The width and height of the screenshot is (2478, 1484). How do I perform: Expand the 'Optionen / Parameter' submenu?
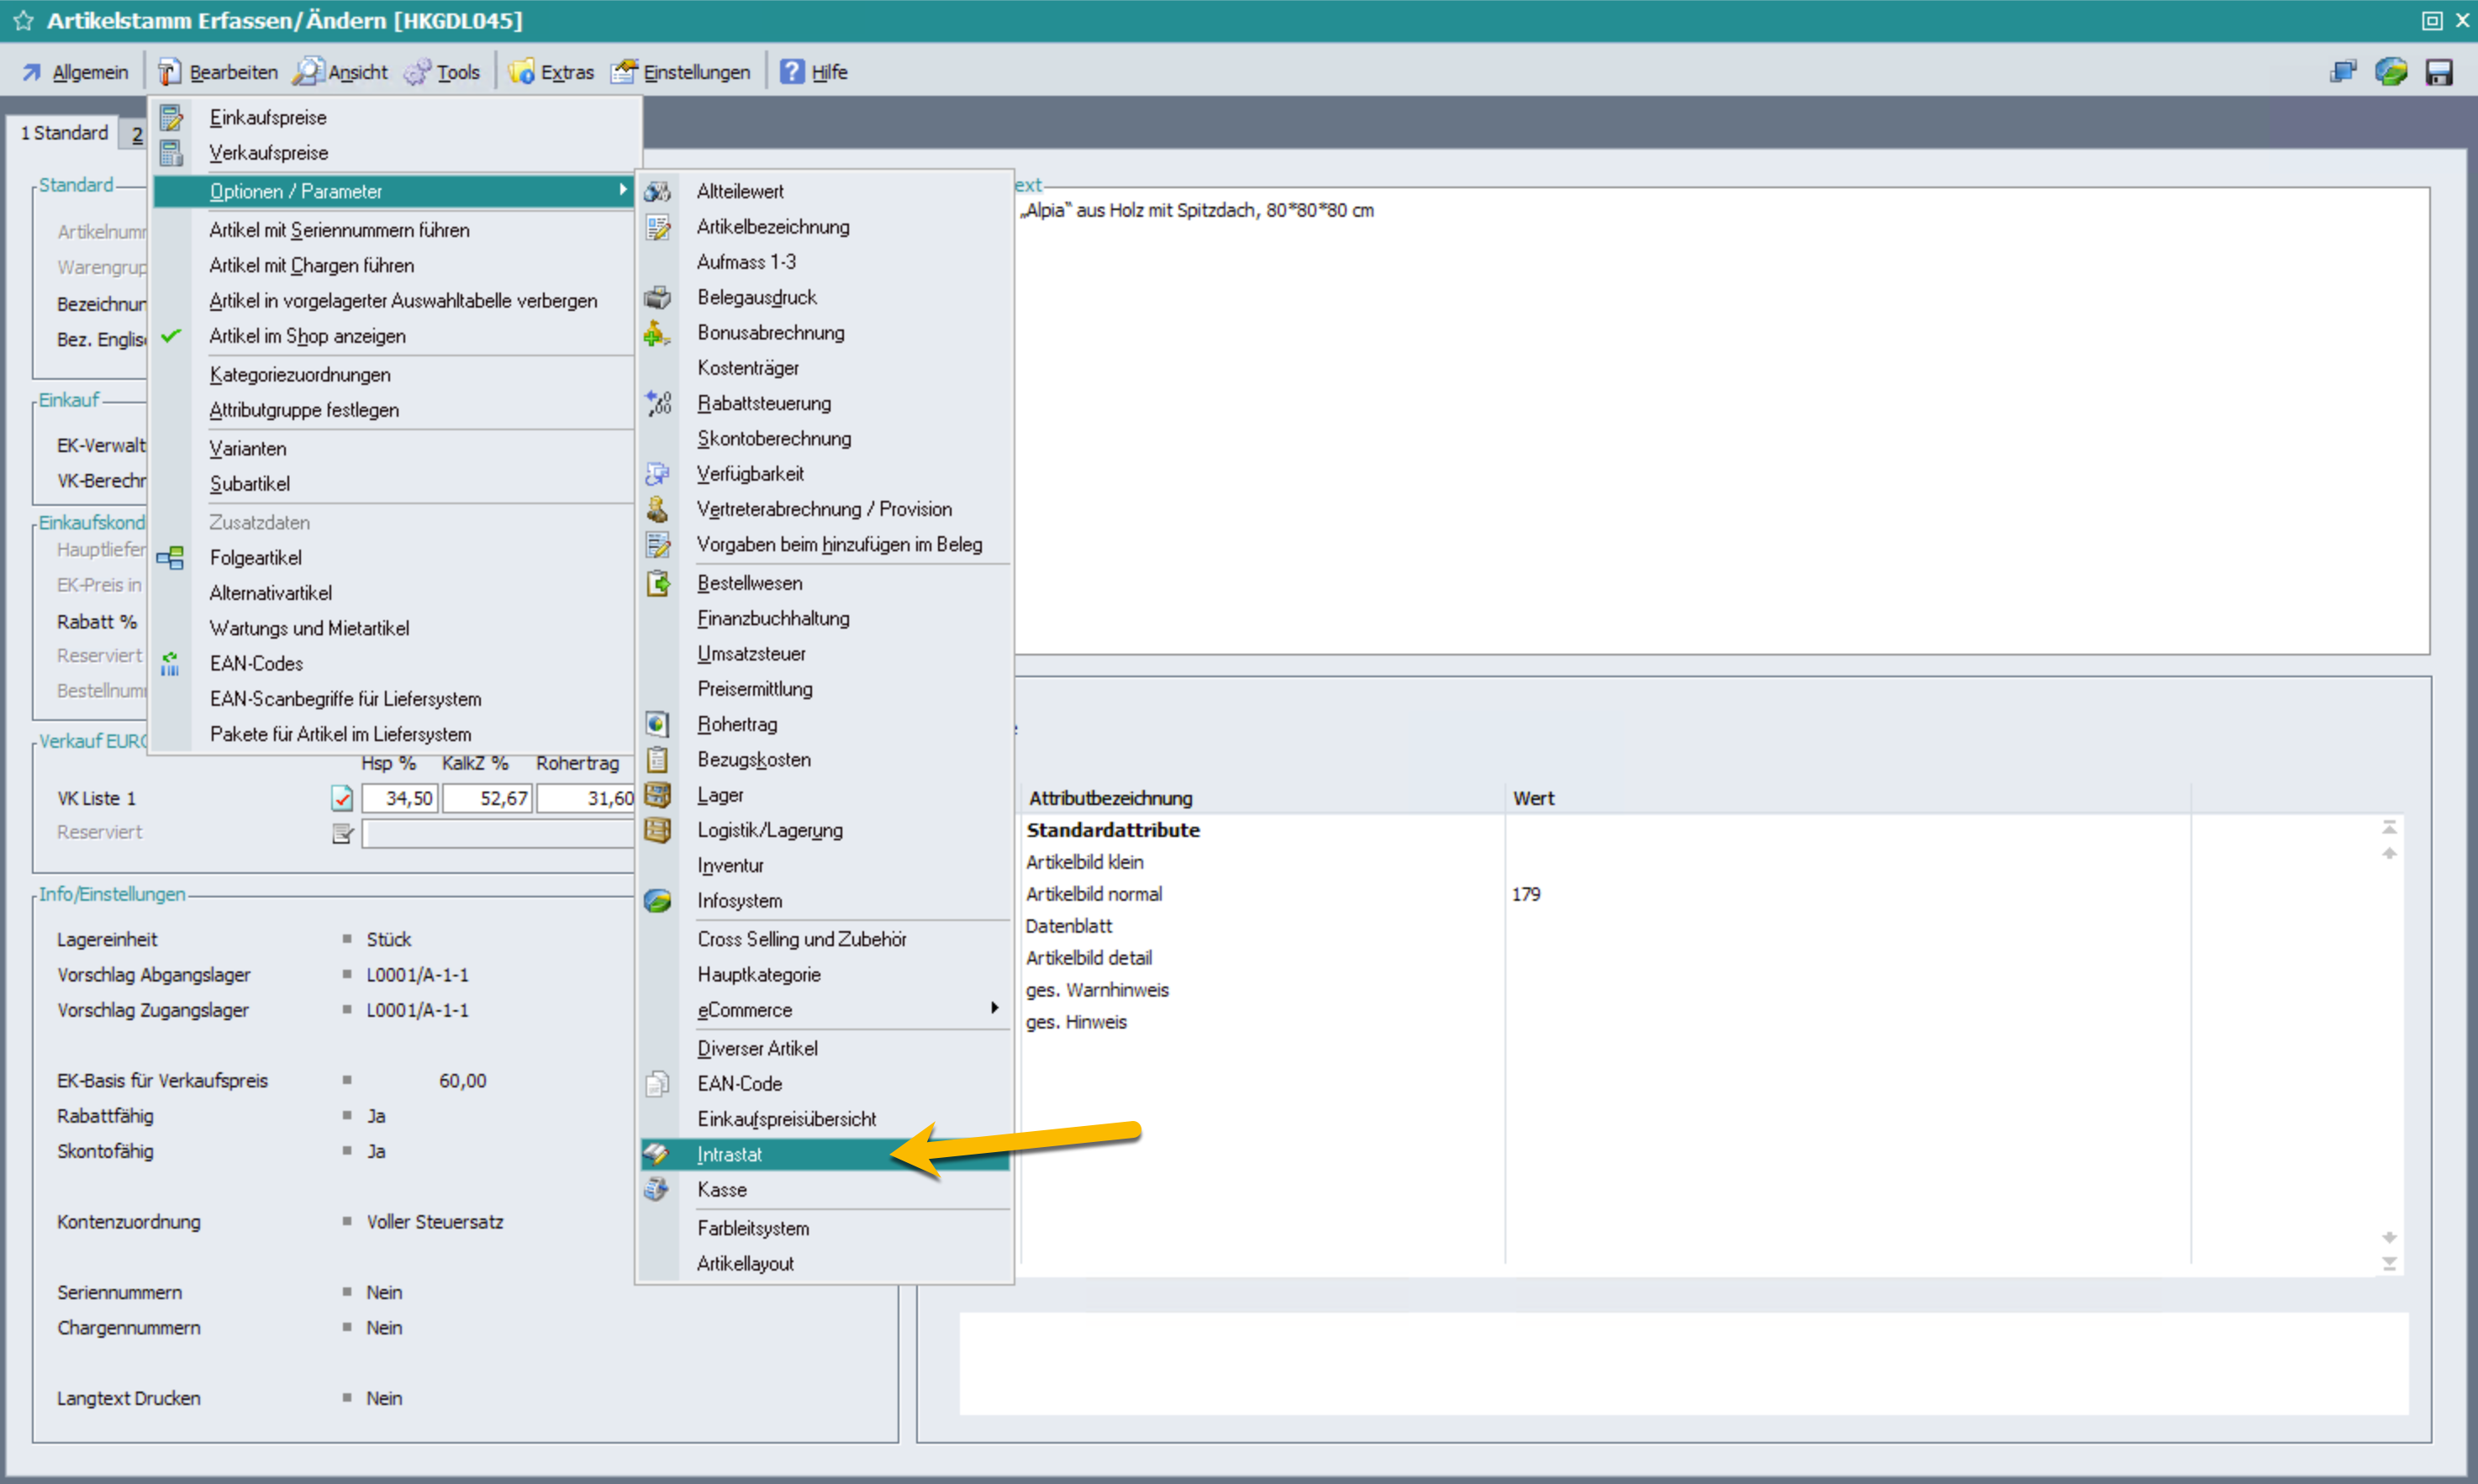coord(295,191)
